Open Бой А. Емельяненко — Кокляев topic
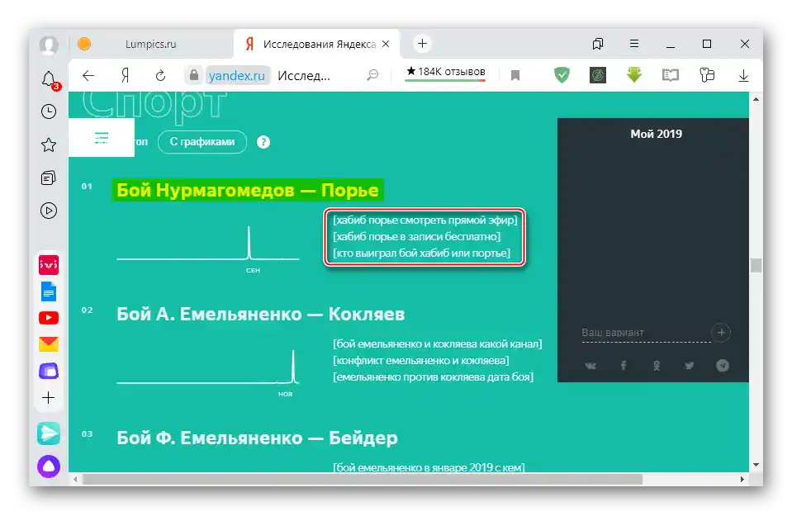Image resolution: width=792 pixels, height=521 pixels. click(x=261, y=314)
